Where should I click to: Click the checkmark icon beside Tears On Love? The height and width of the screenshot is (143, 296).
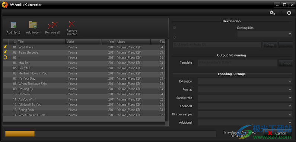pos(5,52)
